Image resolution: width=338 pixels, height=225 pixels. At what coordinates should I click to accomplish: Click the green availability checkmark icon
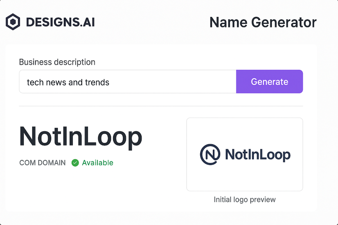[75, 163]
